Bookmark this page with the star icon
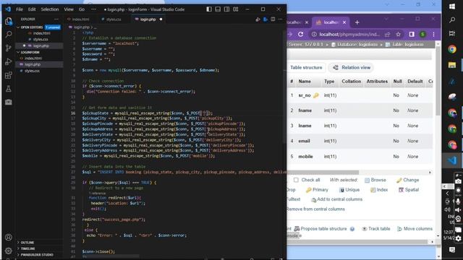The width and height of the screenshot is (463, 260). coord(398,35)
